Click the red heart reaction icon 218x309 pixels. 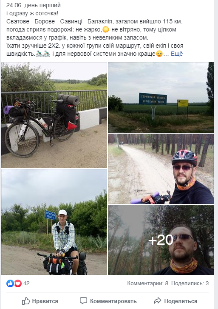tap(18, 283)
